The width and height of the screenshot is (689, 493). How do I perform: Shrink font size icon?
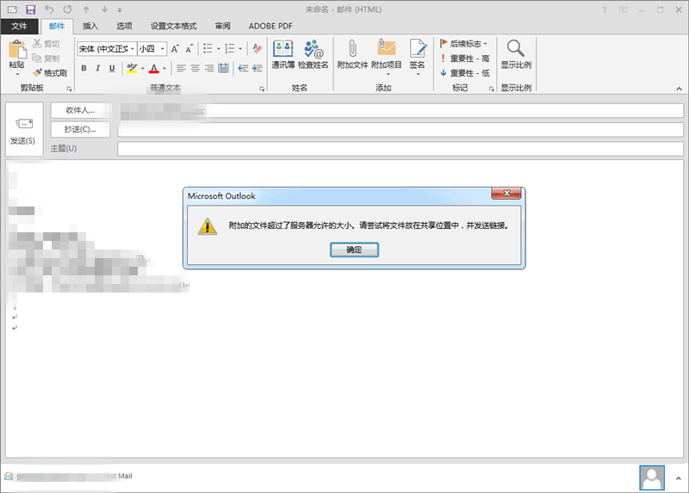pos(189,49)
